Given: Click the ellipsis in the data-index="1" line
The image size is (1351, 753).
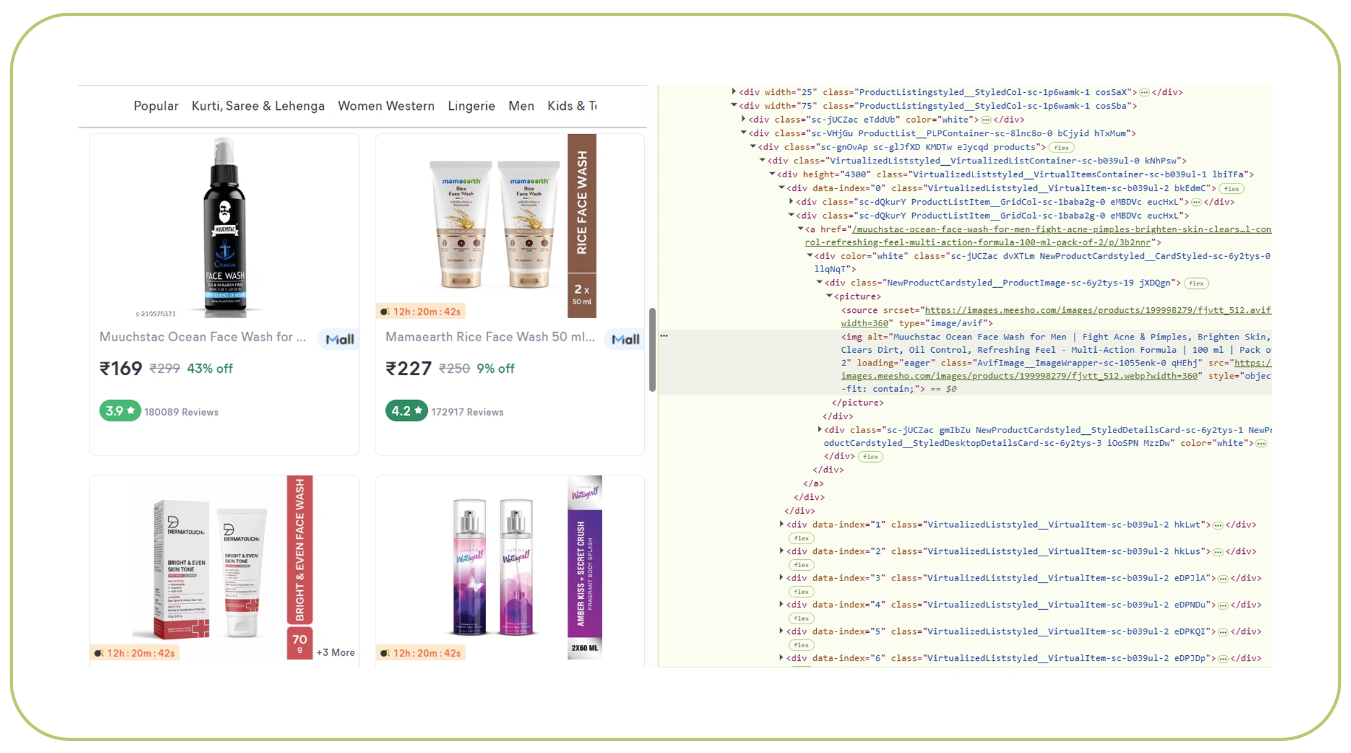Looking at the screenshot, I should [x=1218, y=525].
